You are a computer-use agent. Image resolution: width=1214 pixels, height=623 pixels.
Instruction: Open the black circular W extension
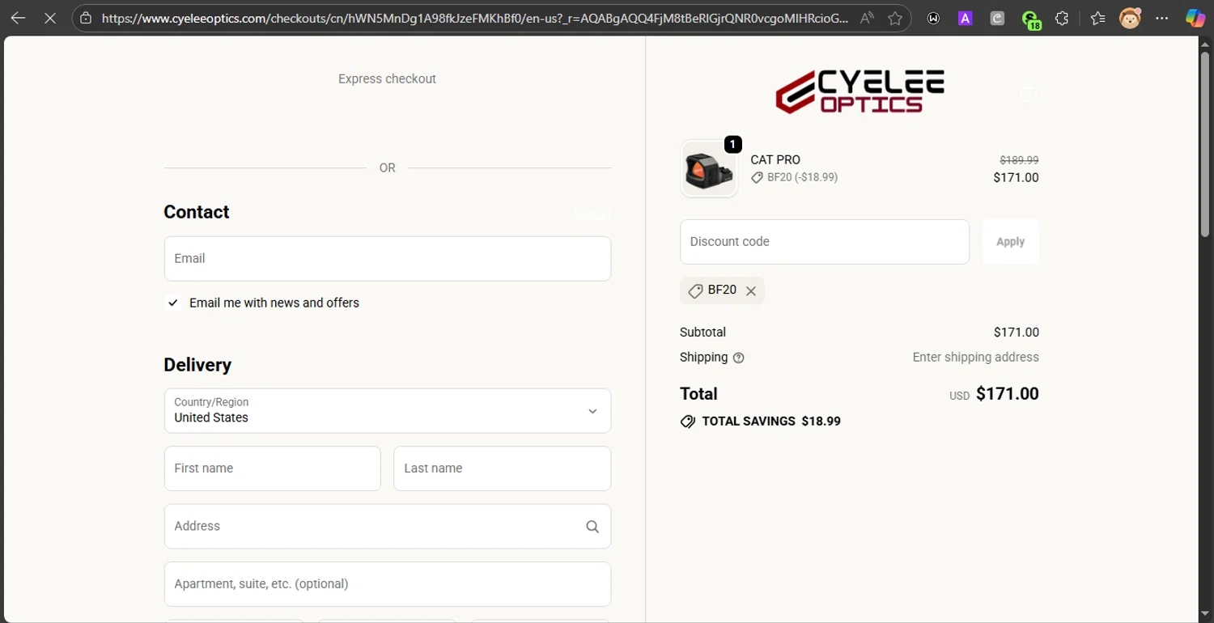coord(933,18)
